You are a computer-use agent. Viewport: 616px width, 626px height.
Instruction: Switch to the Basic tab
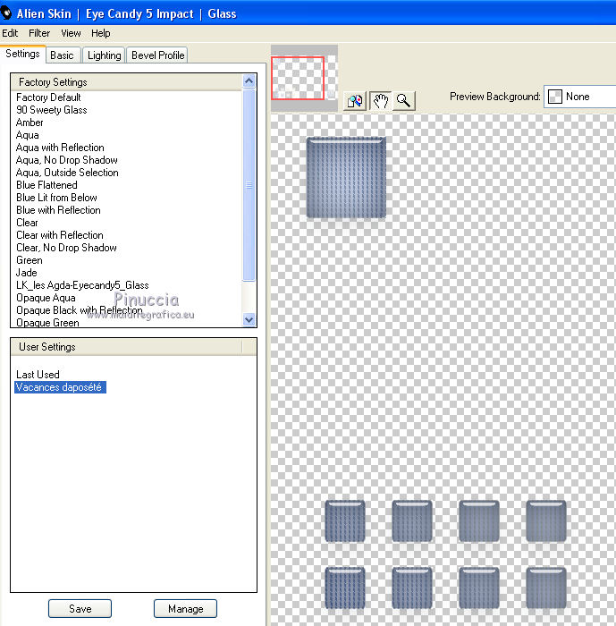(x=63, y=55)
